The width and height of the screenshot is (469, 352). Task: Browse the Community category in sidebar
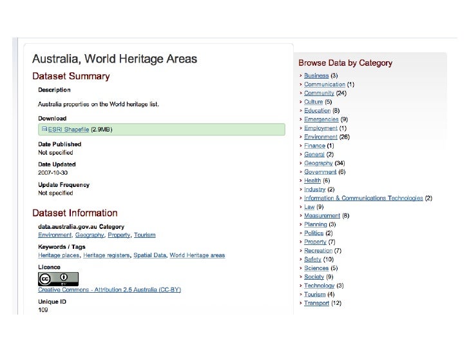319,93
